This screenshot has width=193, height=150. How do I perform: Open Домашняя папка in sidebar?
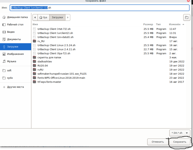point(15,17)
